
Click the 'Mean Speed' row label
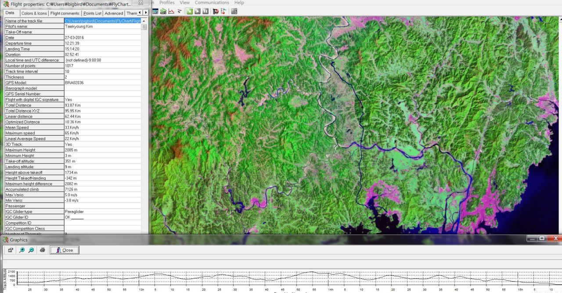[x=34, y=127]
